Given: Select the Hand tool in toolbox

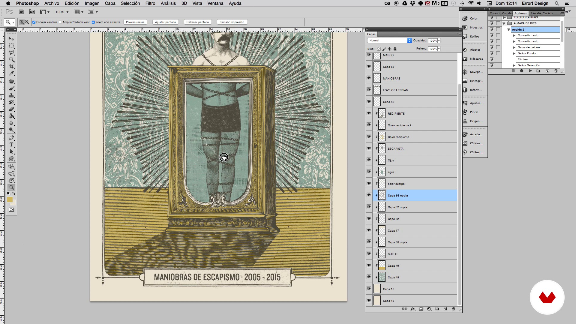Looking at the screenshot, I should [11, 181].
